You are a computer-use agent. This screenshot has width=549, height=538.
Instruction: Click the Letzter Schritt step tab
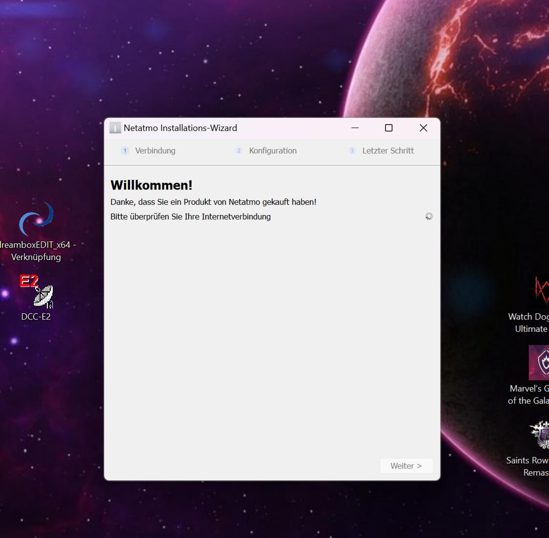coord(381,151)
